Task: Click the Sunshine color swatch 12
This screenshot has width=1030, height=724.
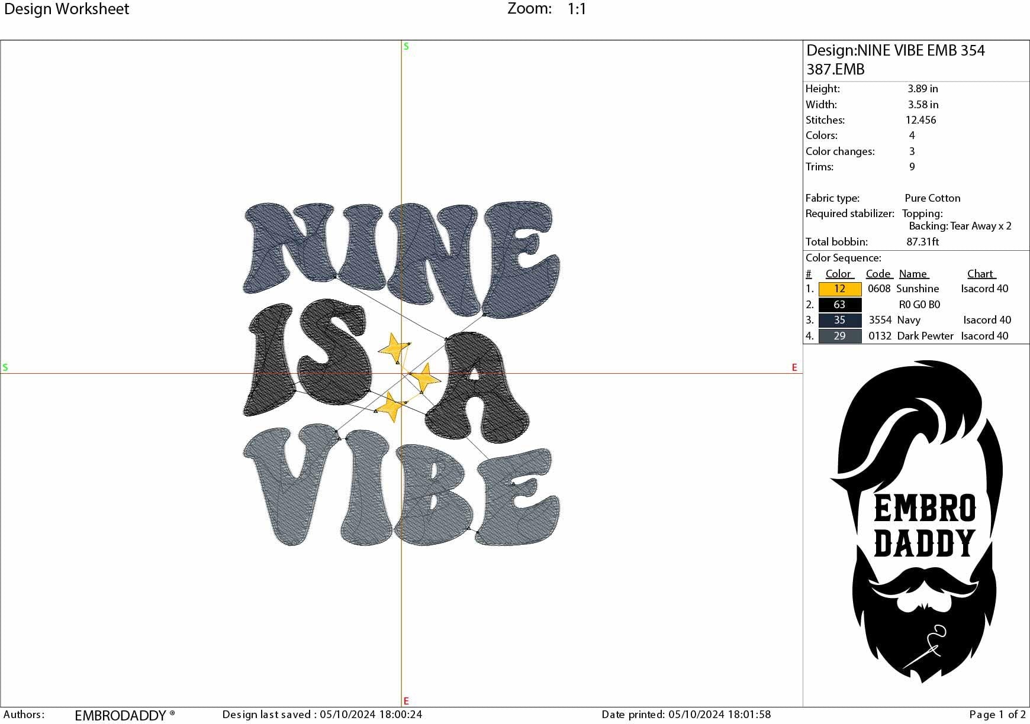Action: (839, 289)
